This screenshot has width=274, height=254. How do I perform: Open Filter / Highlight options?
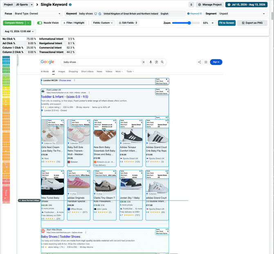pyautogui.click(x=74, y=23)
